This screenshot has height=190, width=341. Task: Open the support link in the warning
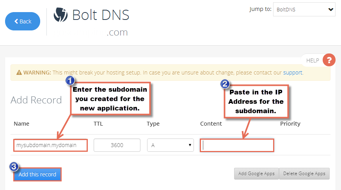point(293,73)
